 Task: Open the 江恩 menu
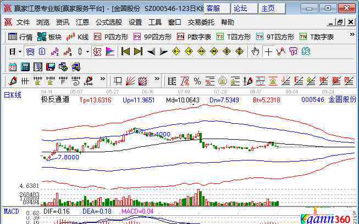pyautogui.click(x=82, y=22)
